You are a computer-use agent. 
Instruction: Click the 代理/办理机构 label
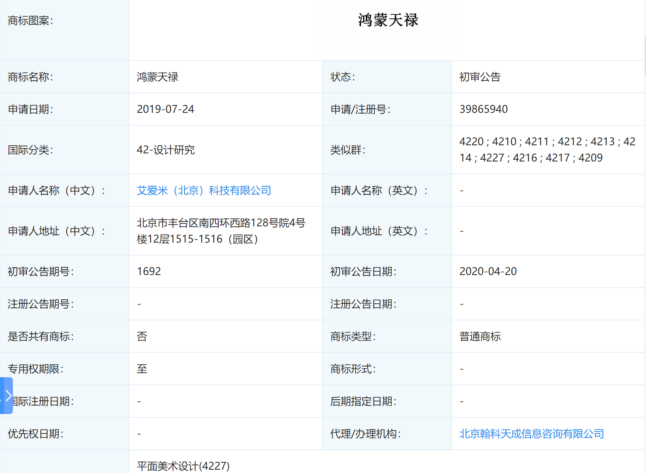[365, 434]
